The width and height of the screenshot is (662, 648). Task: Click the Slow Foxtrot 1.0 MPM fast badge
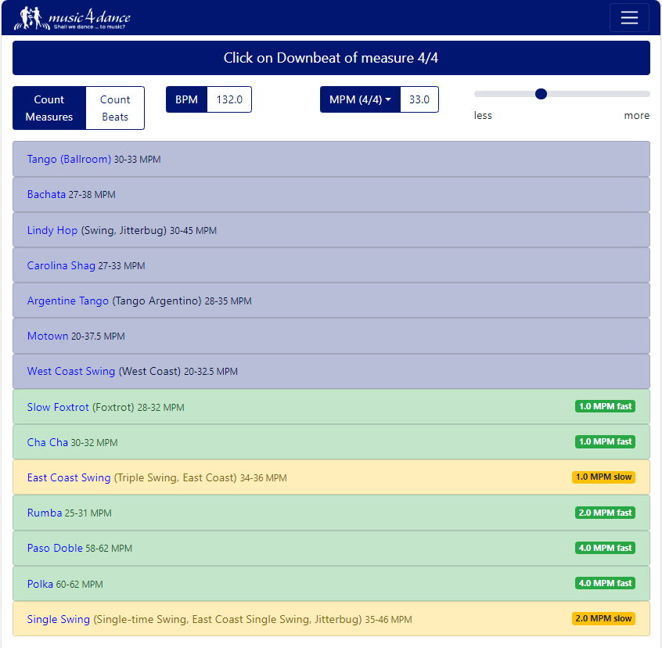[x=605, y=406]
